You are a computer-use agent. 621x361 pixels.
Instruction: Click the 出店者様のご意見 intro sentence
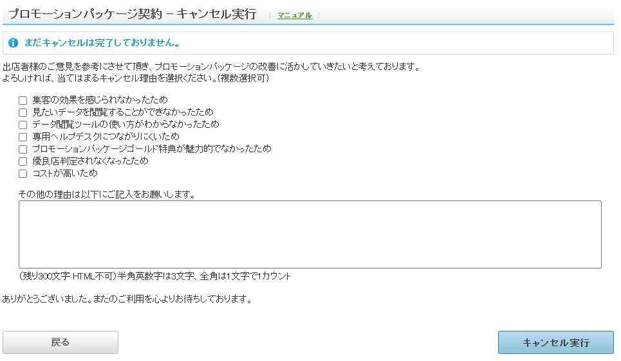211,67
